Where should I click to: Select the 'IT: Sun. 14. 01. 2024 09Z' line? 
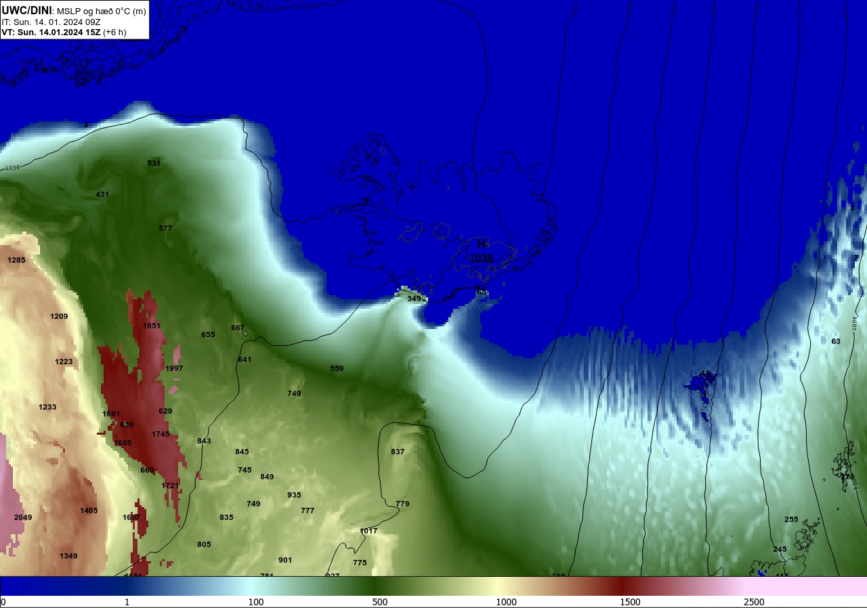pos(51,22)
